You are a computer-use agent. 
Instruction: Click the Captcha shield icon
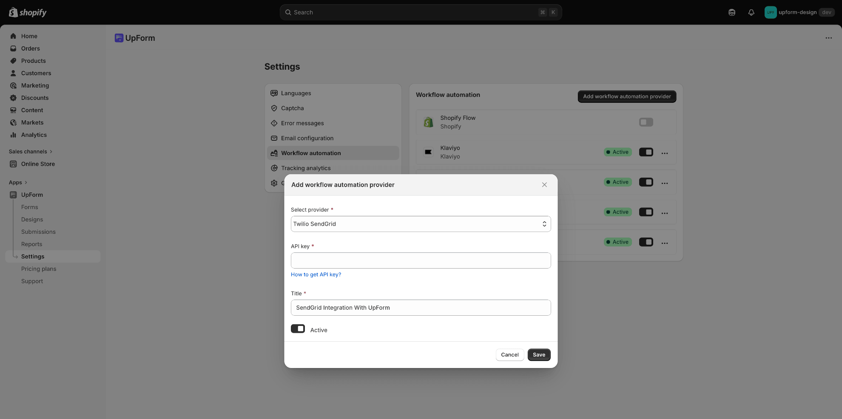[274, 108]
